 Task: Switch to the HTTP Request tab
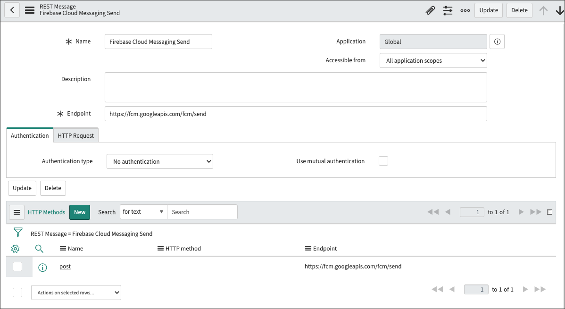pos(75,135)
